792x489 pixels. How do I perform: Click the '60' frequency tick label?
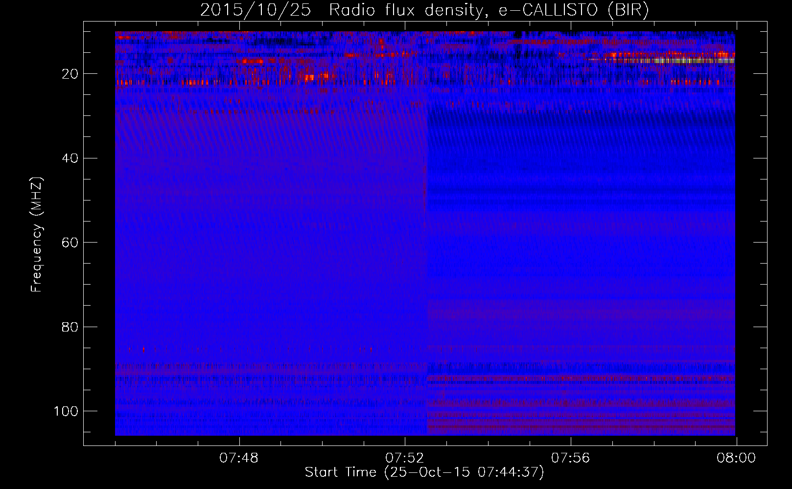coord(70,243)
